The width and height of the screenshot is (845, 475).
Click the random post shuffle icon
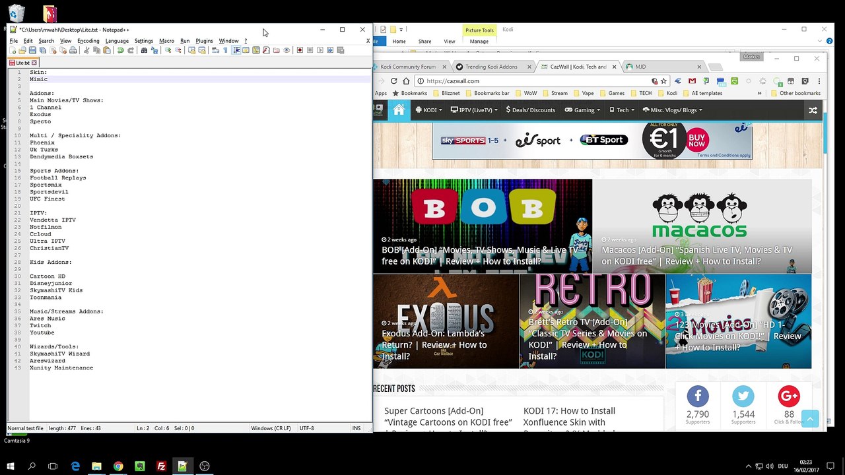(813, 110)
